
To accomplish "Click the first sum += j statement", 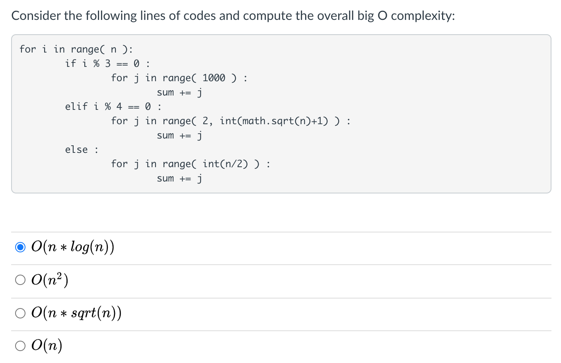I will click(x=179, y=92).
